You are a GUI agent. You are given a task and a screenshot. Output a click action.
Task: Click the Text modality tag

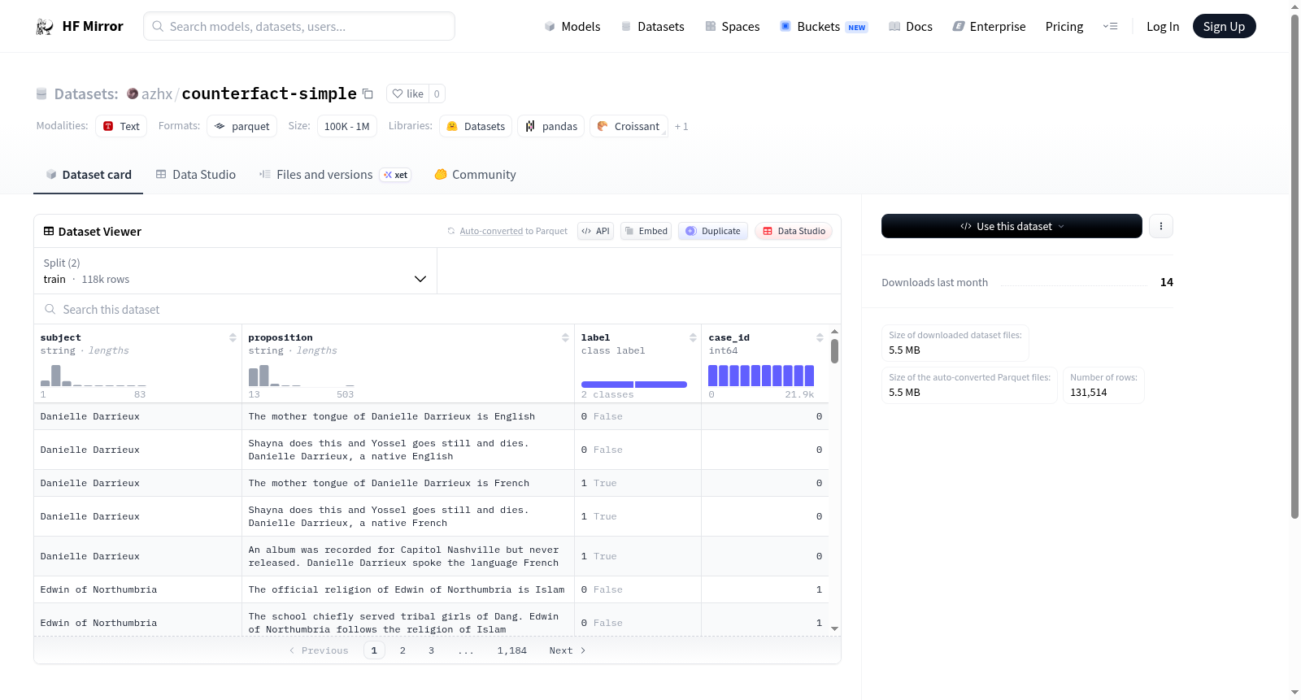pos(121,126)
